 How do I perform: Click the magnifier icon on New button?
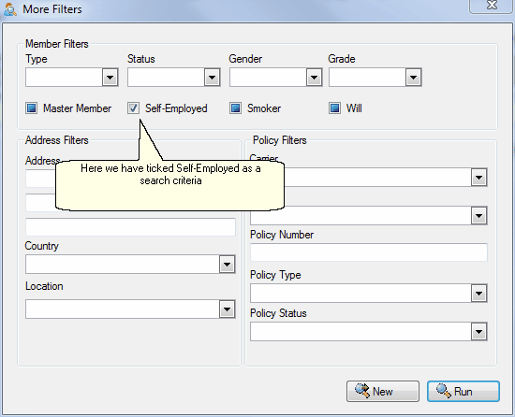coord(362,391)
